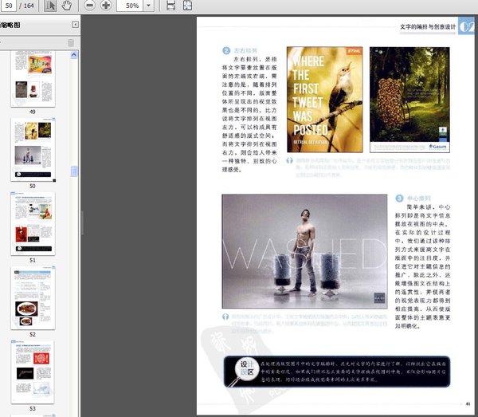
Task: Open page 53 thumbnail
Action: tap(33, 372)
